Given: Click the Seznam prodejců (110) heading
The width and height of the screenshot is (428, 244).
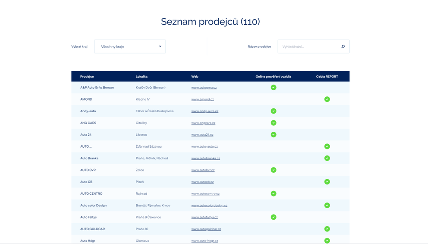Looking at the screenshot, I should pyautogui.click(x=211, y=22).
